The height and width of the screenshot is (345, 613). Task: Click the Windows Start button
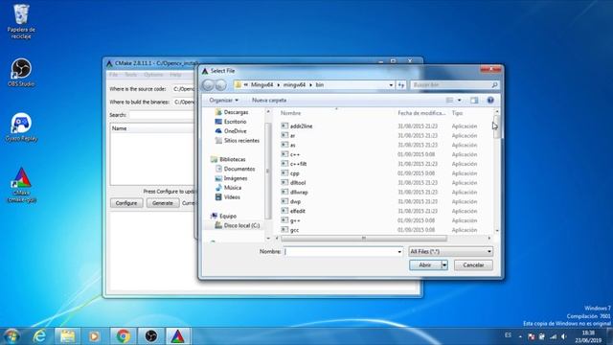pos(11,336)
